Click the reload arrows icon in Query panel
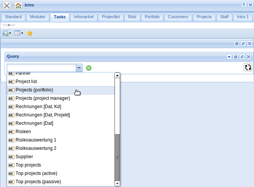This screenshot has width=254, height=187. (248, 67)
